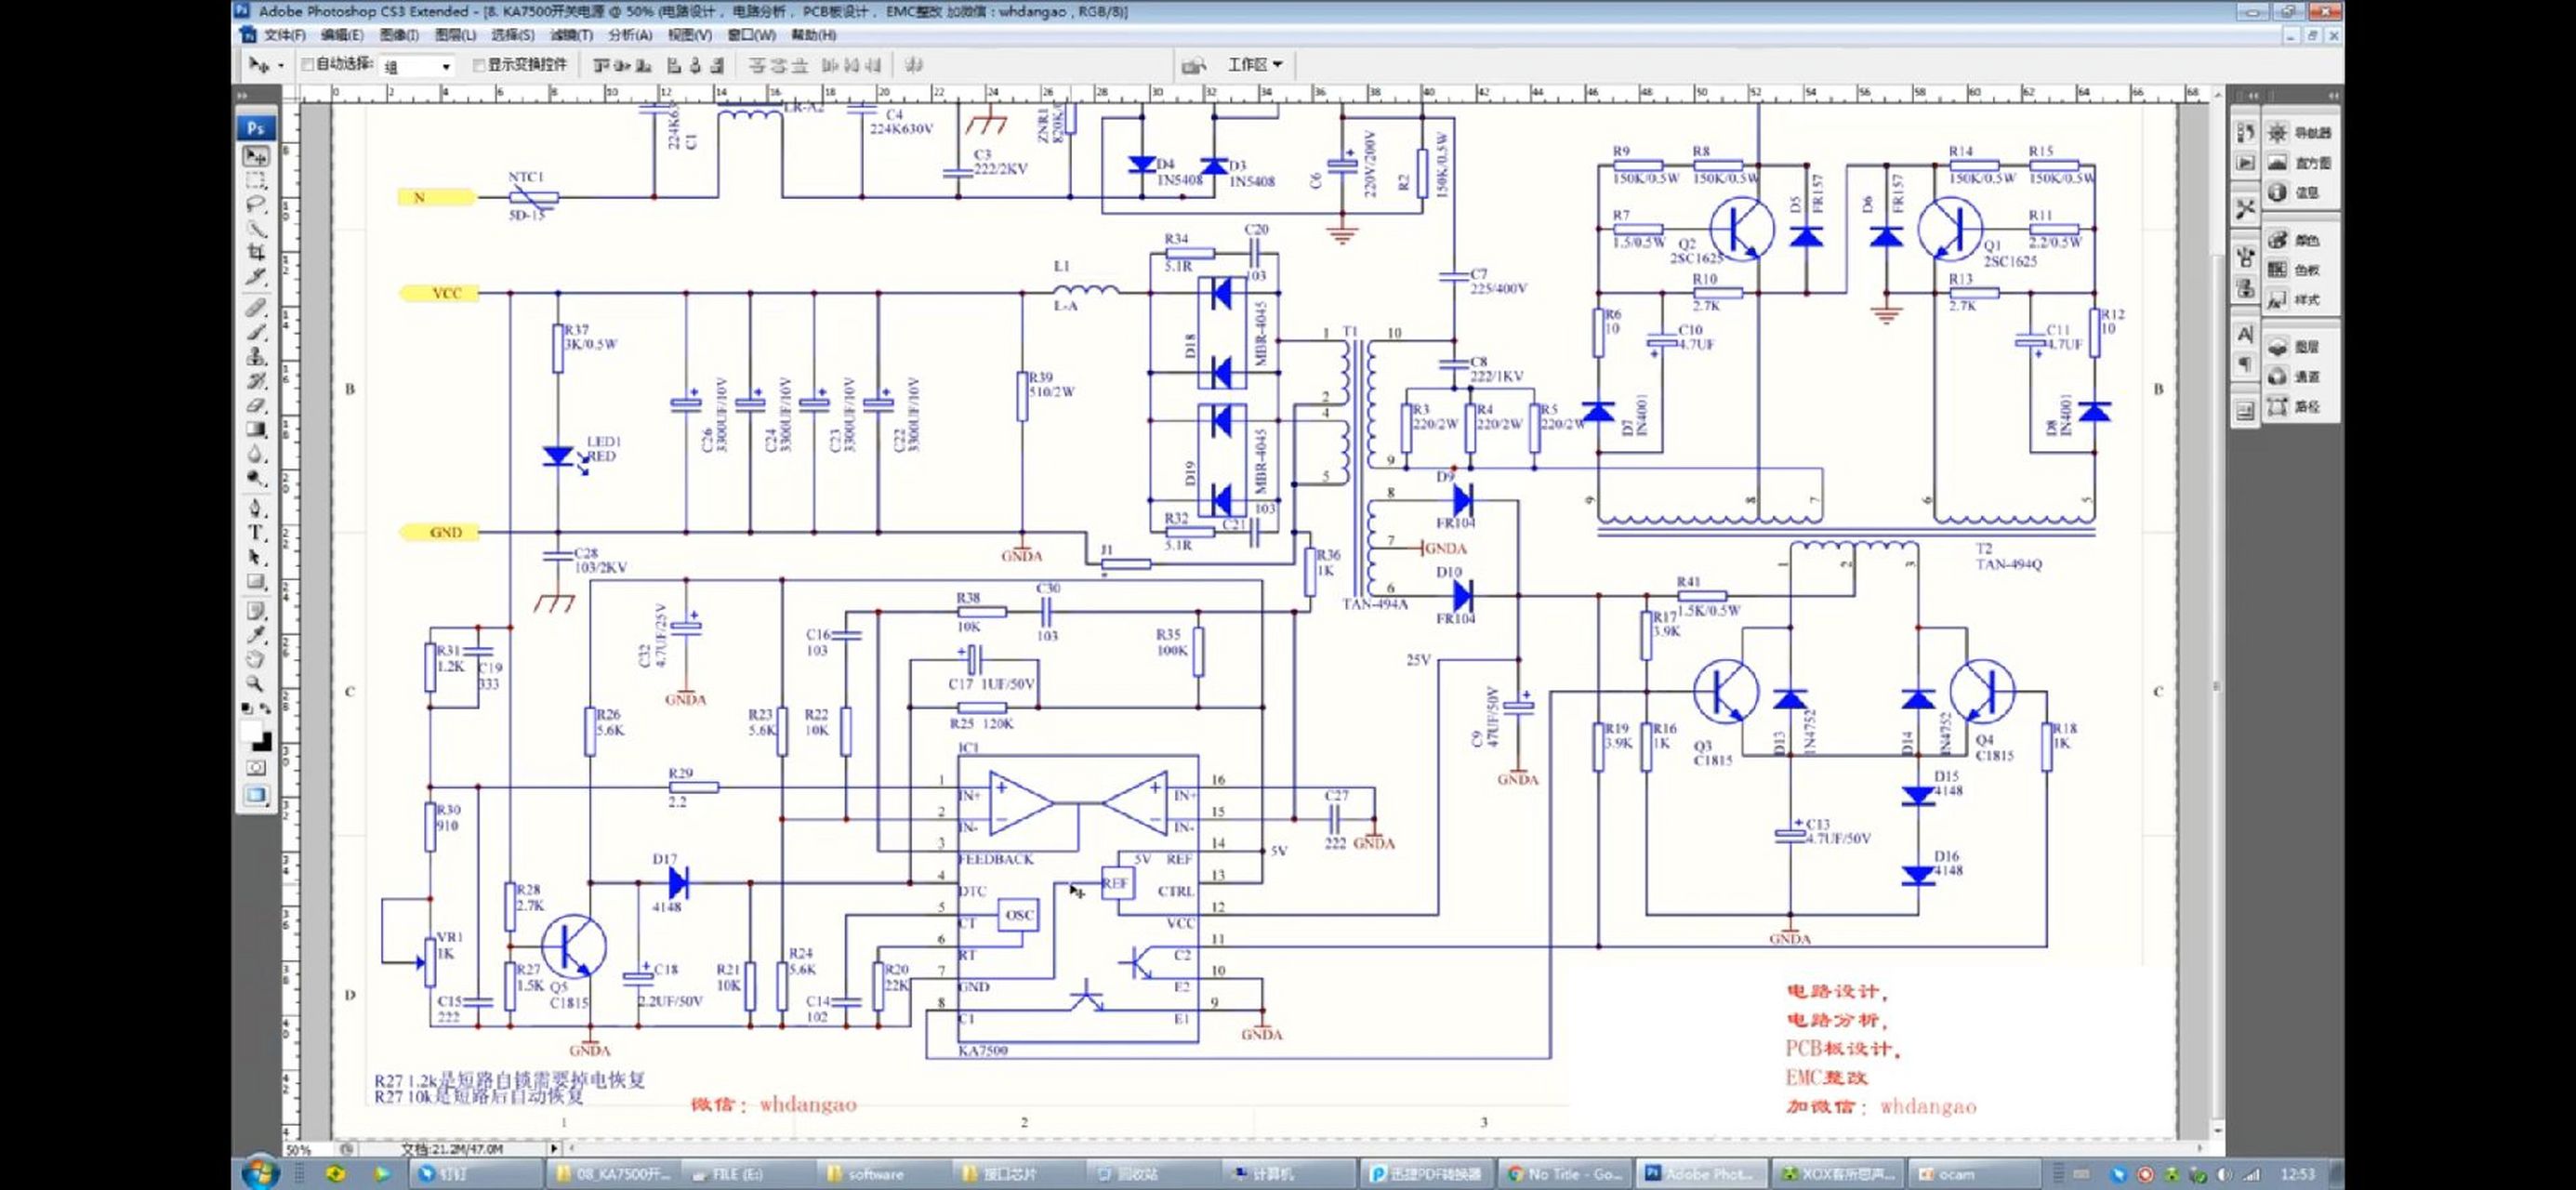The image size is (2576, 1190).
Task: Click the align left edges button
Action: click(674, 66)
